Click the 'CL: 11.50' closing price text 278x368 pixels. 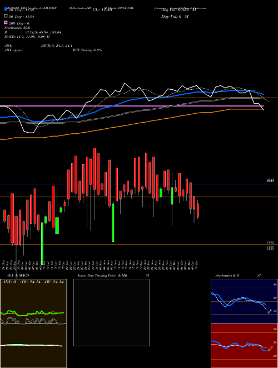pos(102,10)
